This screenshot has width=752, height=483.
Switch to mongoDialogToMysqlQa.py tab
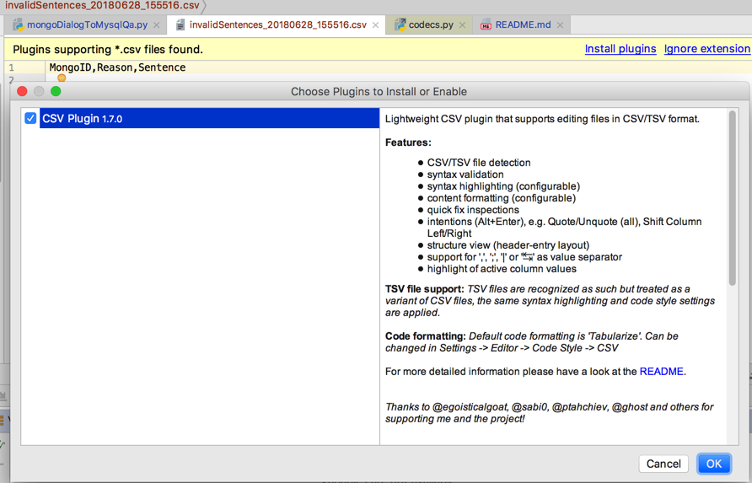(87, 25)
